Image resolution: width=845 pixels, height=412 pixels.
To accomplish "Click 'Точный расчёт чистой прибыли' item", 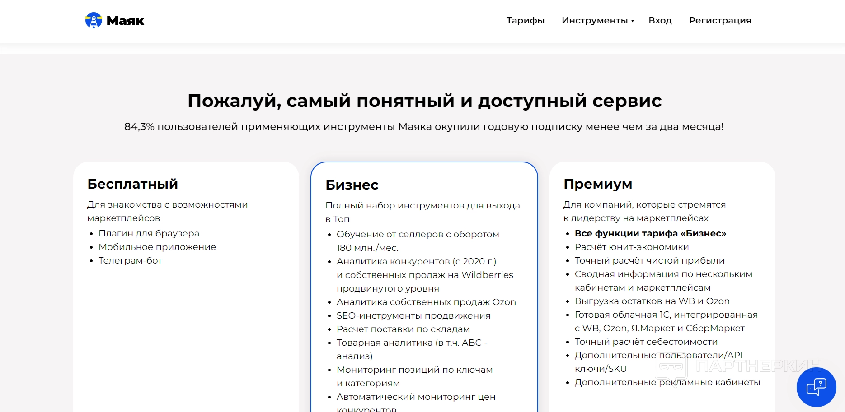I will pyautogui.click(x=649, y=260).
